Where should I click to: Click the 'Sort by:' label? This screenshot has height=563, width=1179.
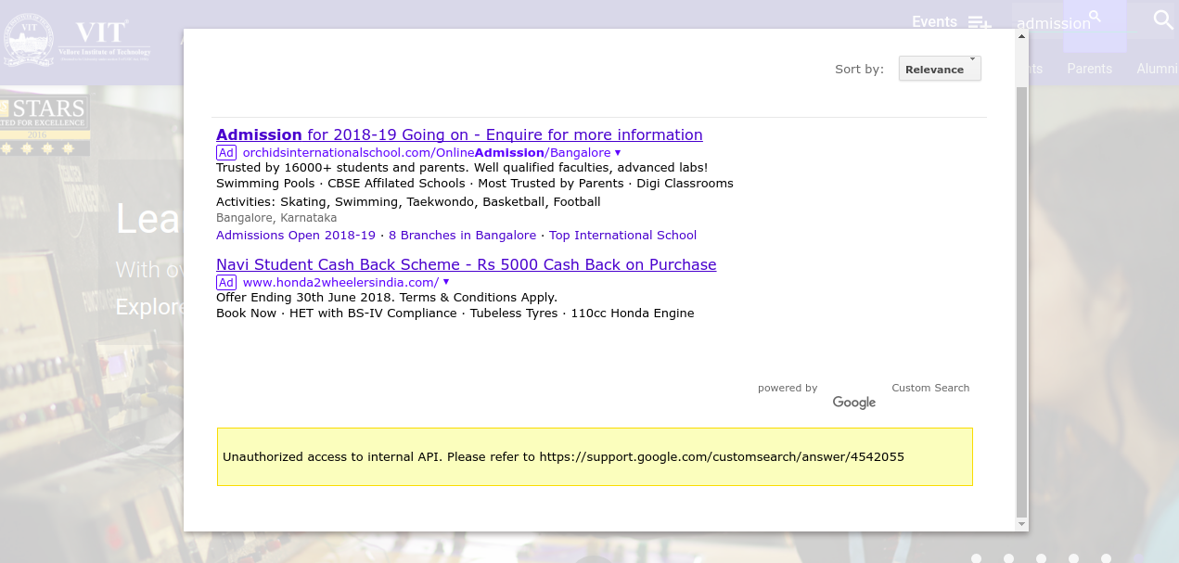coord(859,70)
